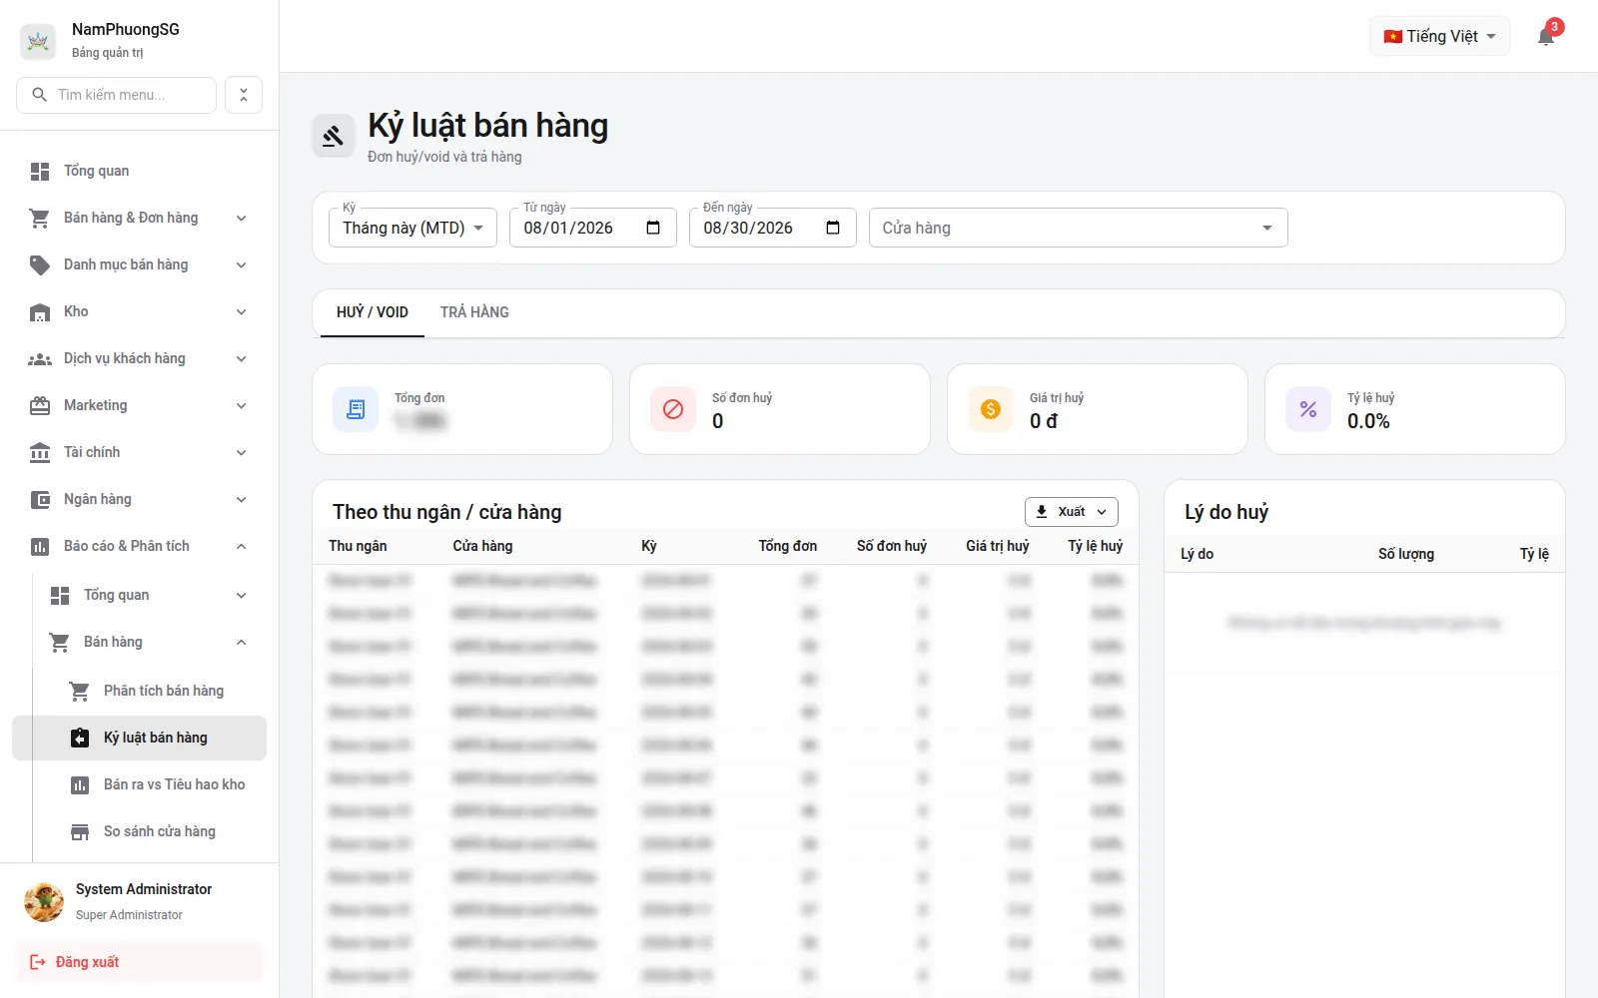Click the Tổng đơn table column header

pyautogui.click(x=787, y=546)
